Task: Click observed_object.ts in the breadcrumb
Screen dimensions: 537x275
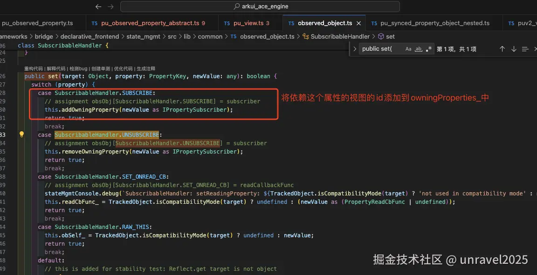Action: point(267,37)
